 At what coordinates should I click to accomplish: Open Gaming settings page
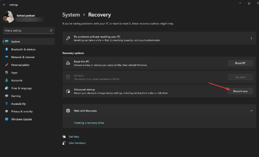pyautogui.click(x=16, y=96)
